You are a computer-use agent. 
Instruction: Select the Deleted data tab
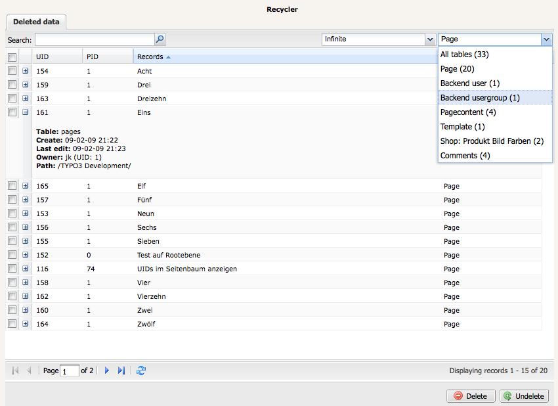point(36,22)
